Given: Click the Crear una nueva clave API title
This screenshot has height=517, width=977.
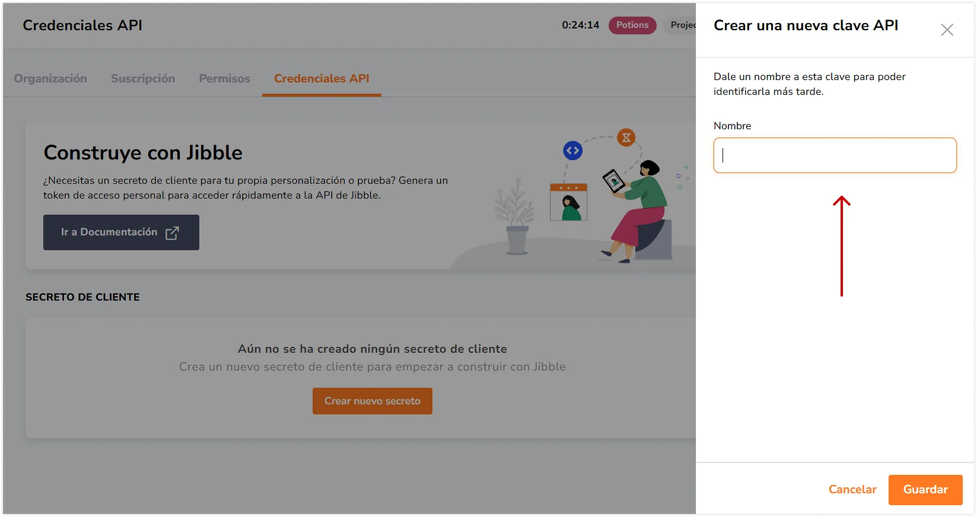Looking at the screenshot, I should coord(806,25).
